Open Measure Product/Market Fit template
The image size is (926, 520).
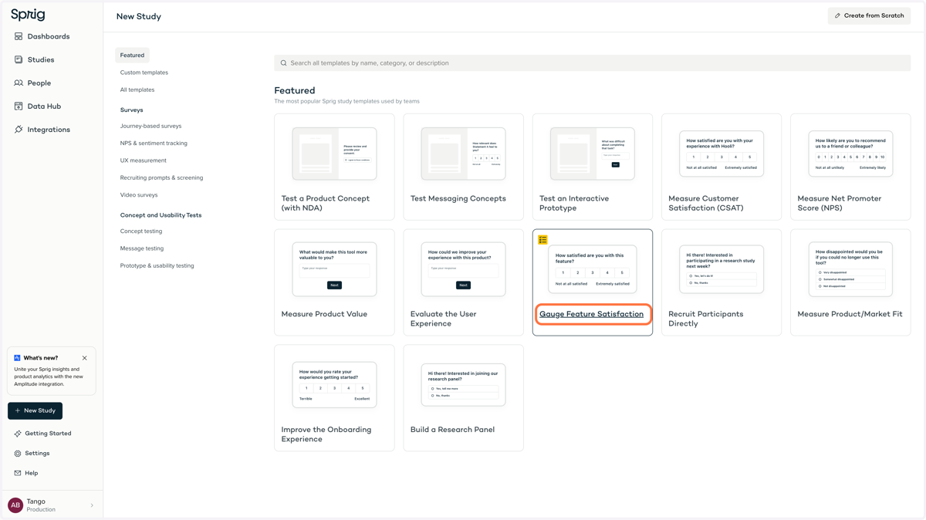(850, 282)
